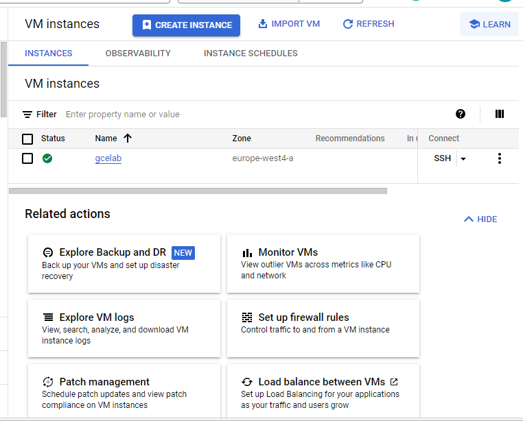Image resolution: width=523 pixels, height=421 pixels.
Task: Switch to the Instances tab
Action: coord(48,53)
